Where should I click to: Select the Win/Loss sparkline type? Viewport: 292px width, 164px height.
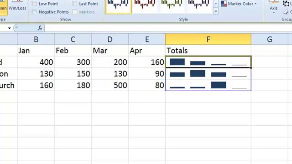tap(17, 5)
